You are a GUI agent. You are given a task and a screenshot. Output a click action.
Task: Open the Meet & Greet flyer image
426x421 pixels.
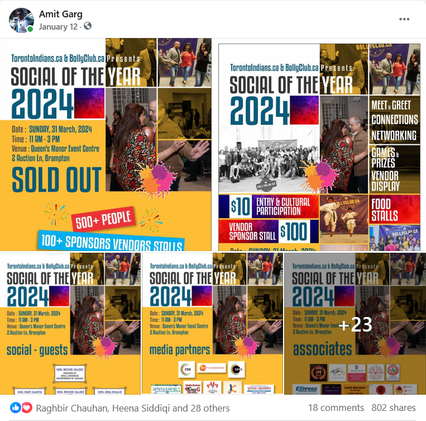pos(319,147)
